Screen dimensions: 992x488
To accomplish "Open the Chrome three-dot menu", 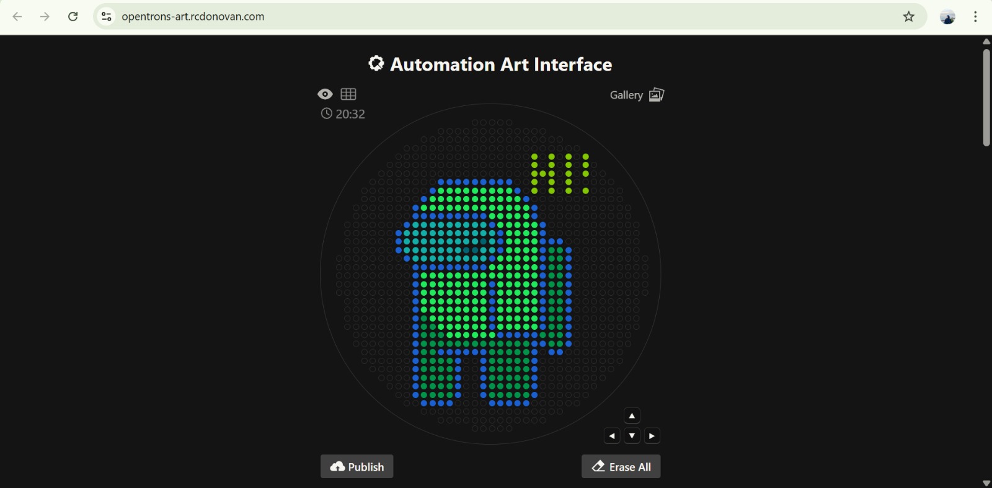I will click(x=976, y=17).
